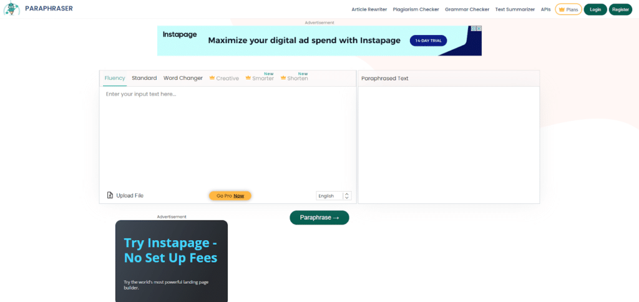Click the ad info icon on banner

click(x=474, y=29)
